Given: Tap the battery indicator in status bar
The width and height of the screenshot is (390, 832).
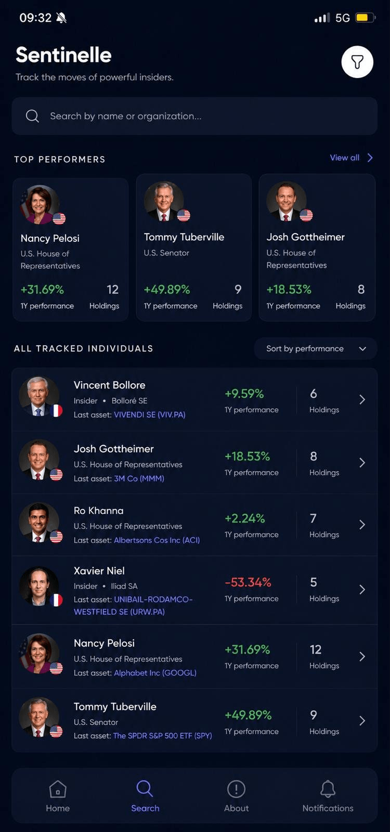Looking at the screenshot, I should [365, 18].
